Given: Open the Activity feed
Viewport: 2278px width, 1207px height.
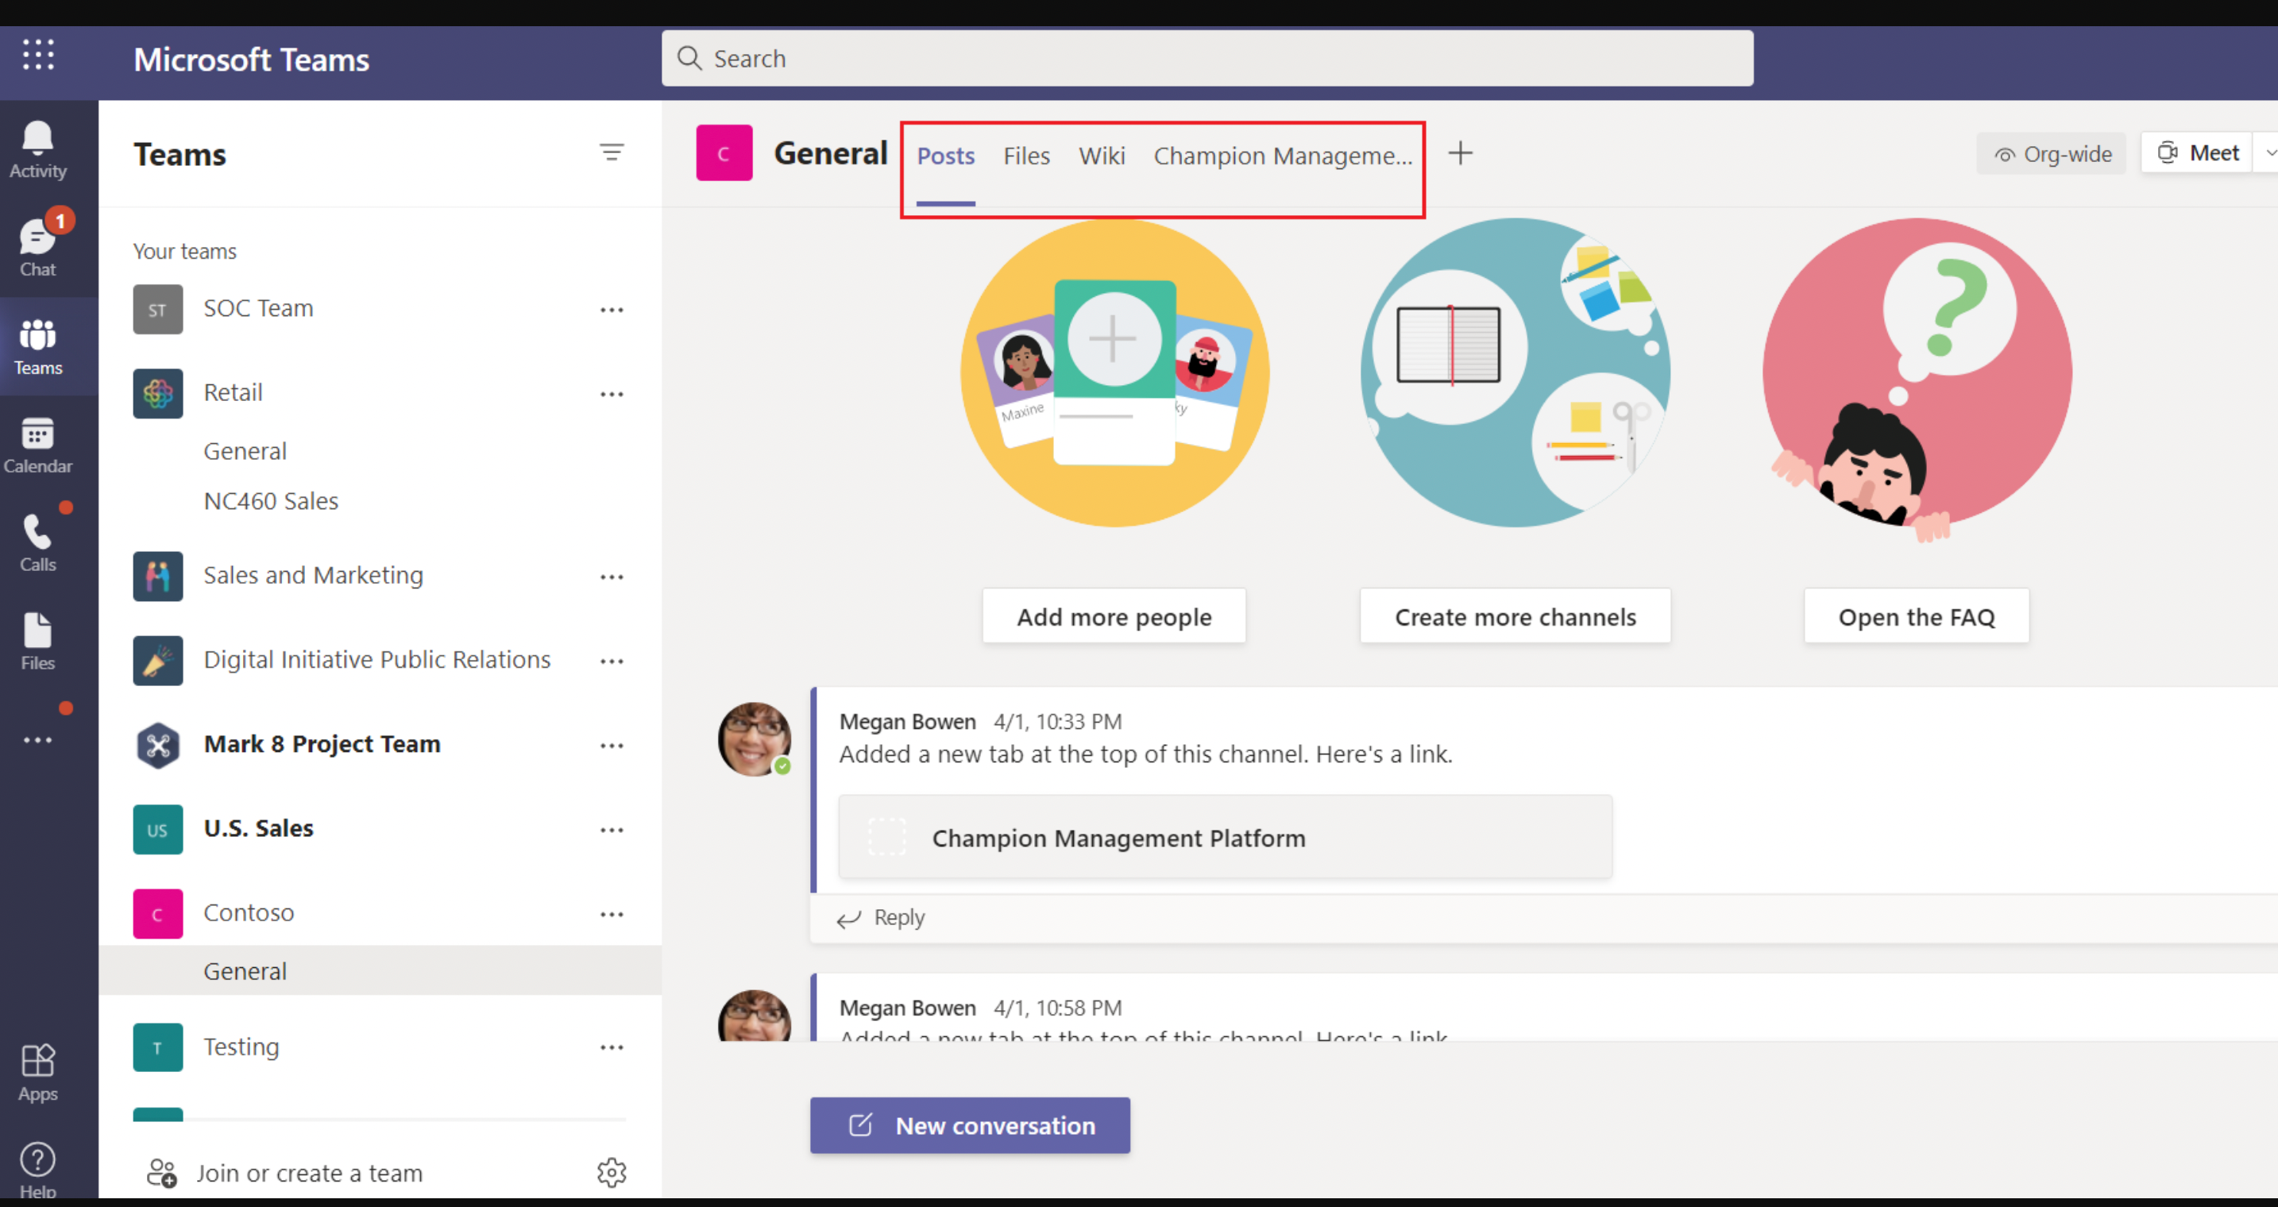Looking at the screenshot, I should (38, 150).
